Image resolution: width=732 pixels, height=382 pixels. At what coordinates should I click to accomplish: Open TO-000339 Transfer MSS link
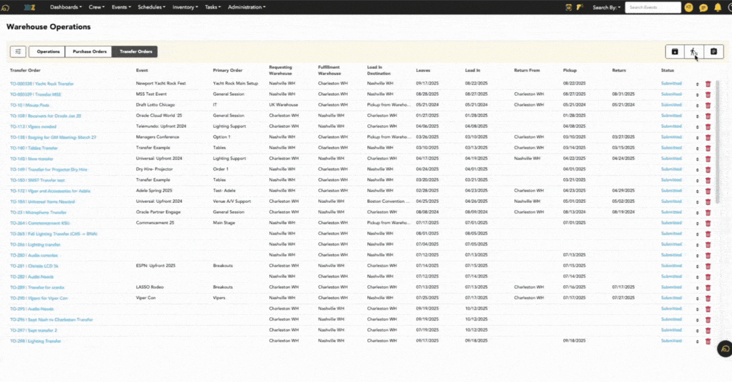coord(36,94)
